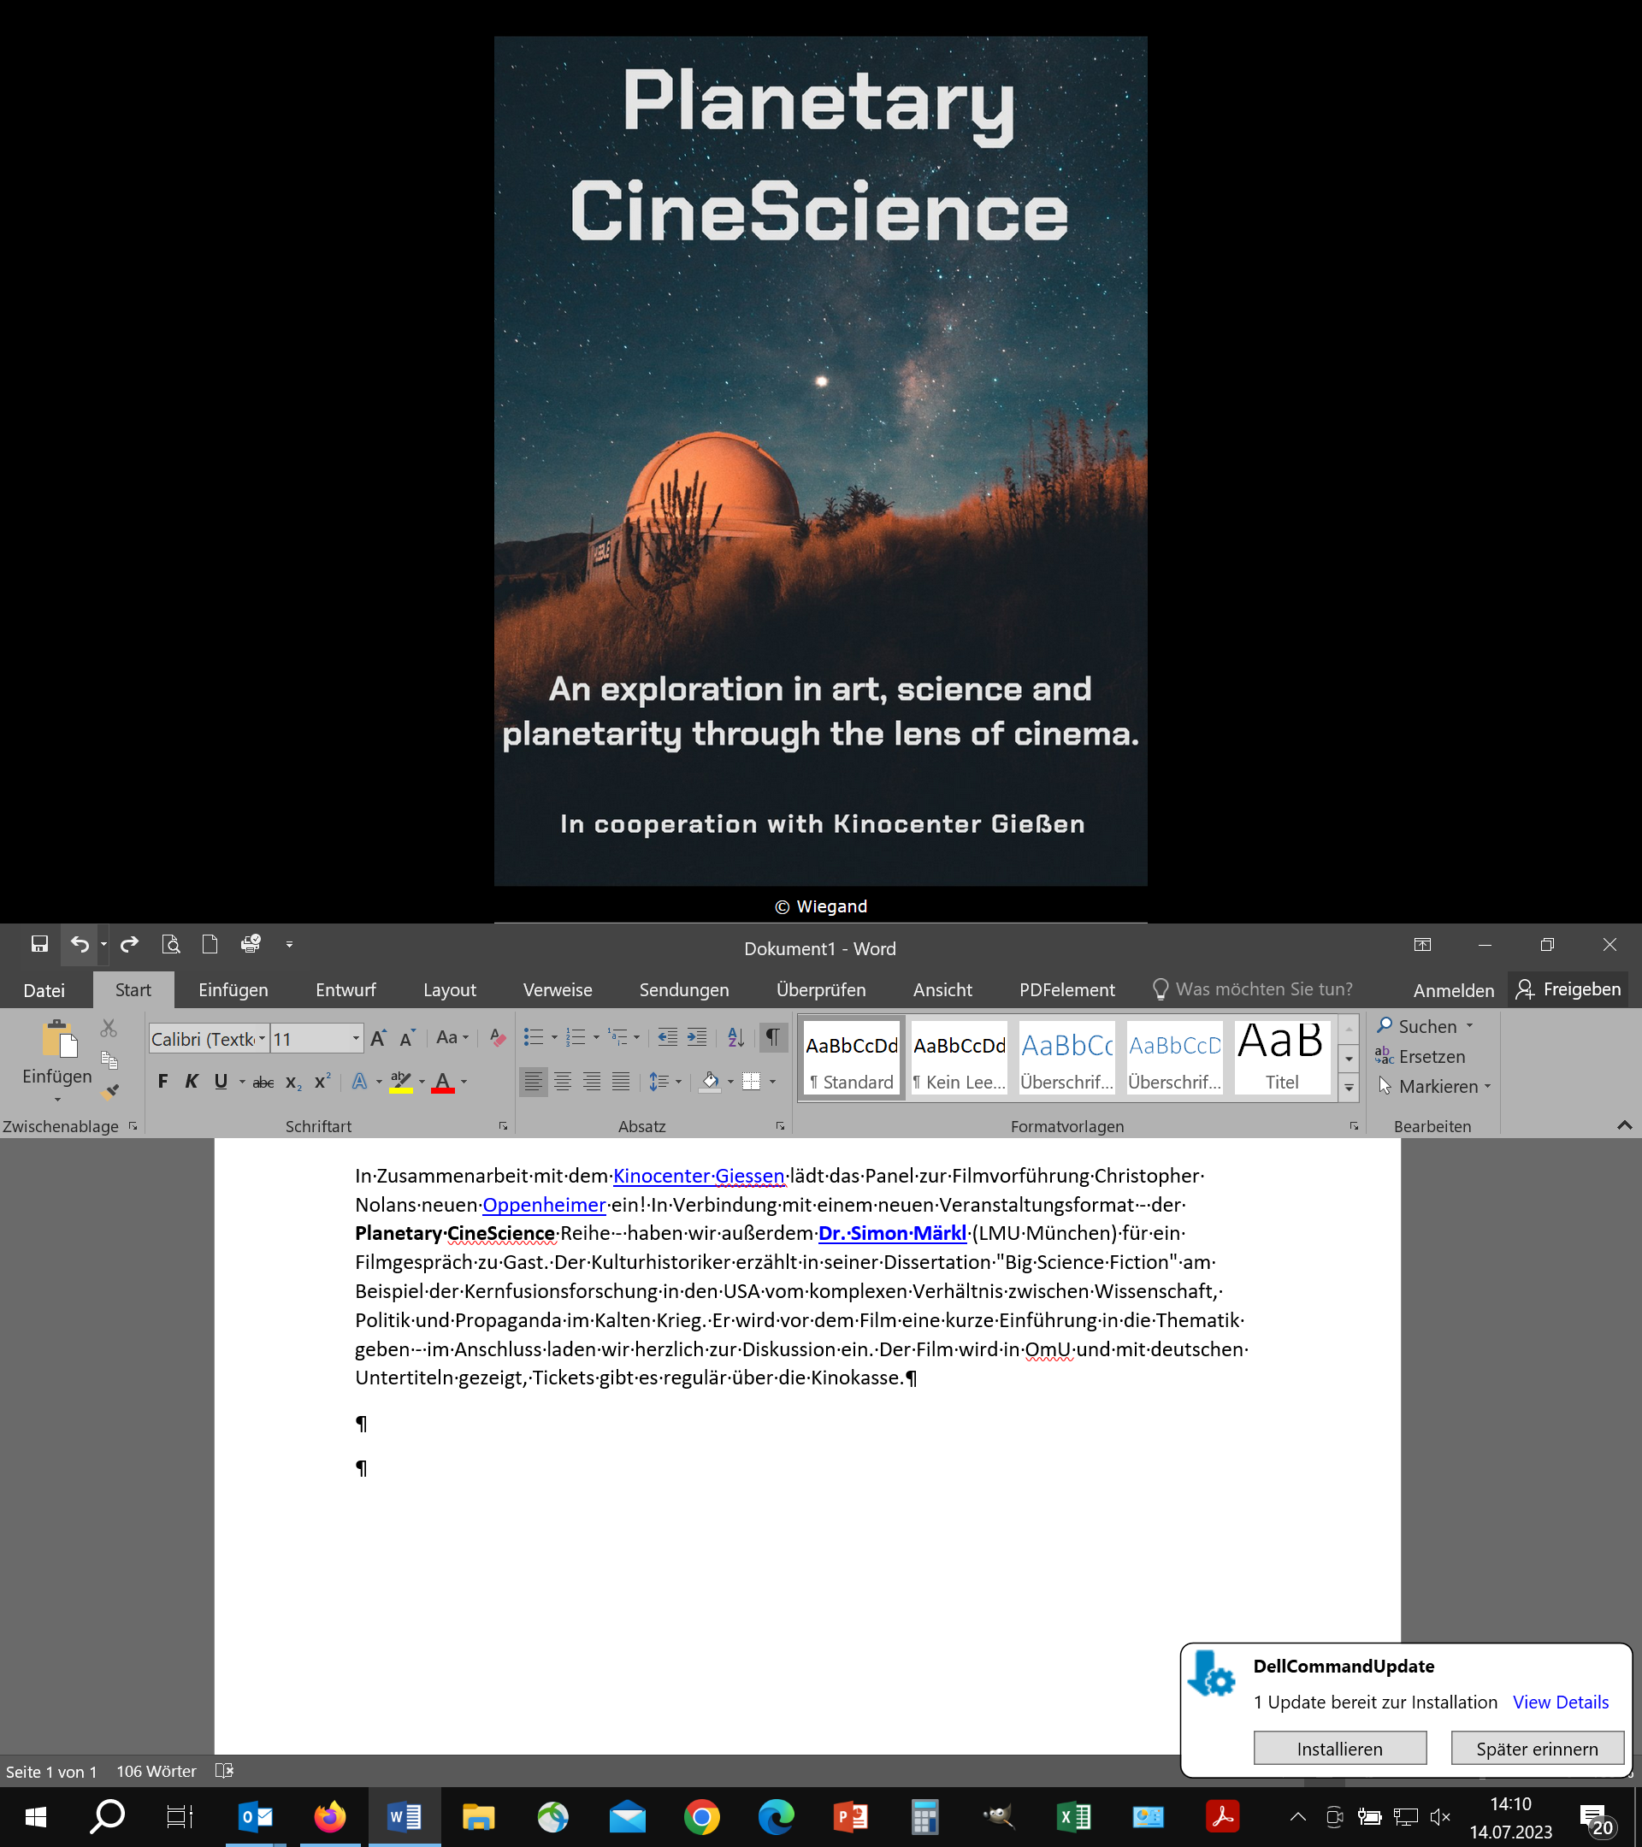Toggle strikethrough abc button
The image size is (1642, 1847).
263,1083
